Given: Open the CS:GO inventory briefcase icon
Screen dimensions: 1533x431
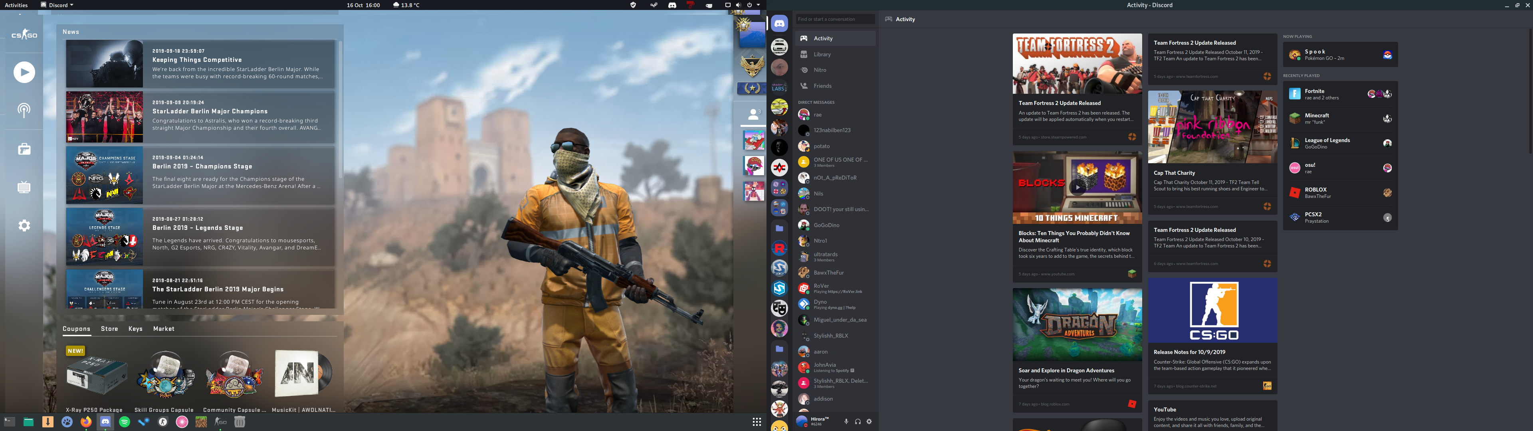Looking at the screenshot, I should (x=24, y=149).
